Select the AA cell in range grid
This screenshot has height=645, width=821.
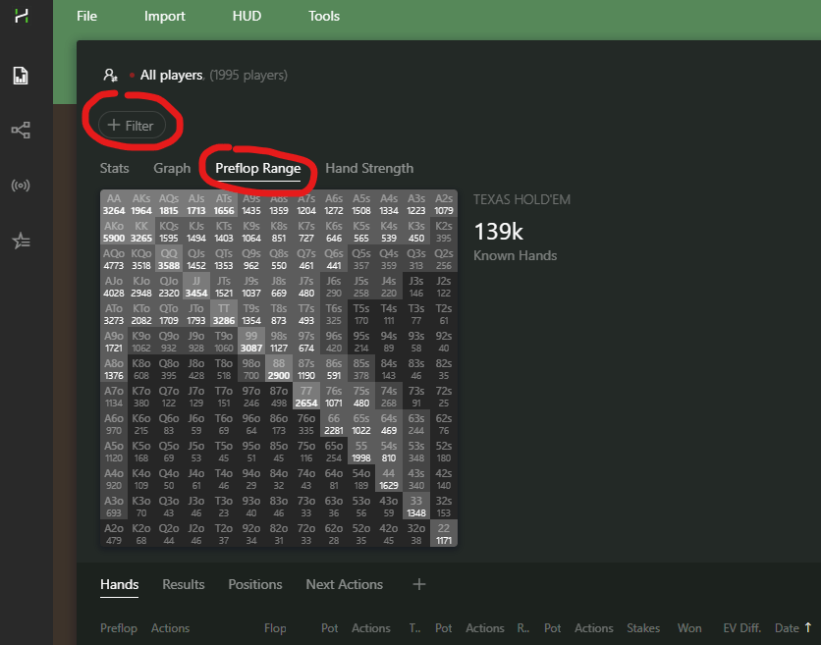click(x=114, y=203)
